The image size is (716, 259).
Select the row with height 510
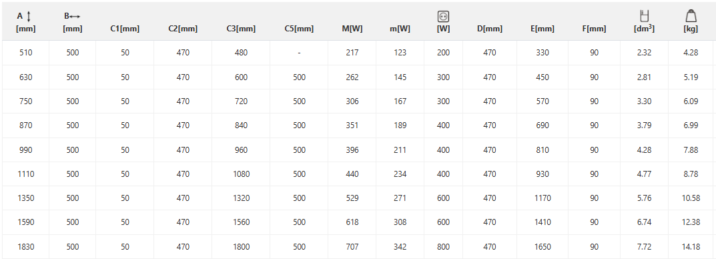pyautogui.click(x=358, y=53)
